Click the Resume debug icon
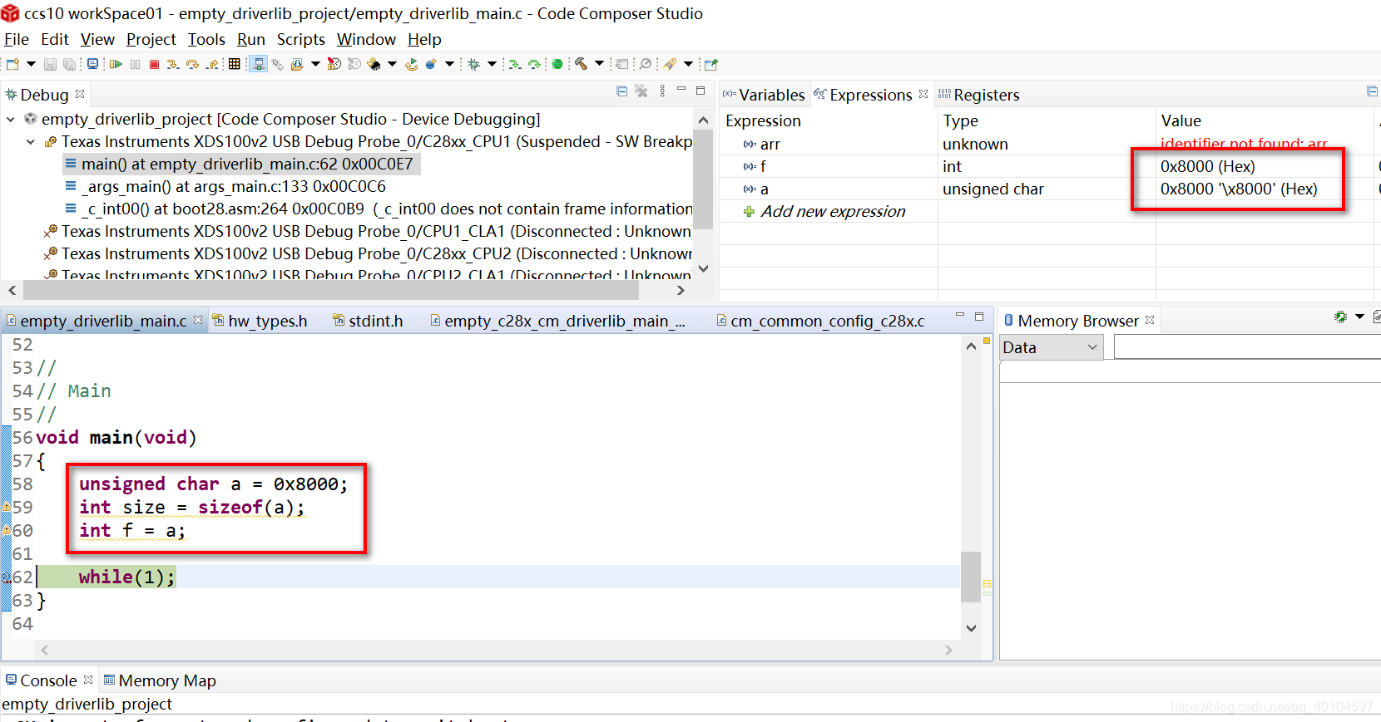The image size is (1381, 722). click(x=116, y=64)
